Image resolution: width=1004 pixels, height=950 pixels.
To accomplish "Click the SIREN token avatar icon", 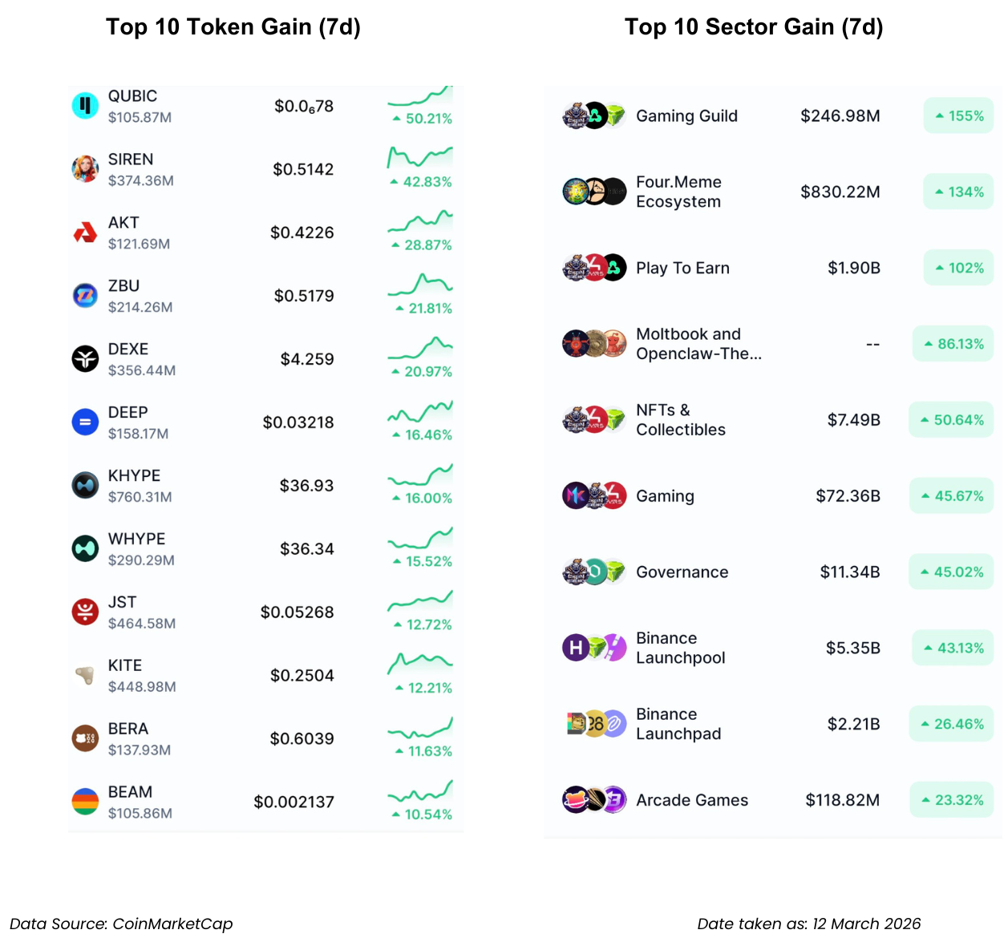I will [x=85, y=169].
